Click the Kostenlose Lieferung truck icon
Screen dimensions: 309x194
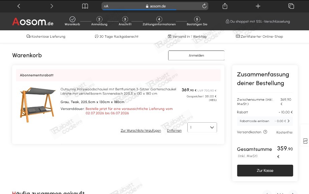click(x=29, y=36)
